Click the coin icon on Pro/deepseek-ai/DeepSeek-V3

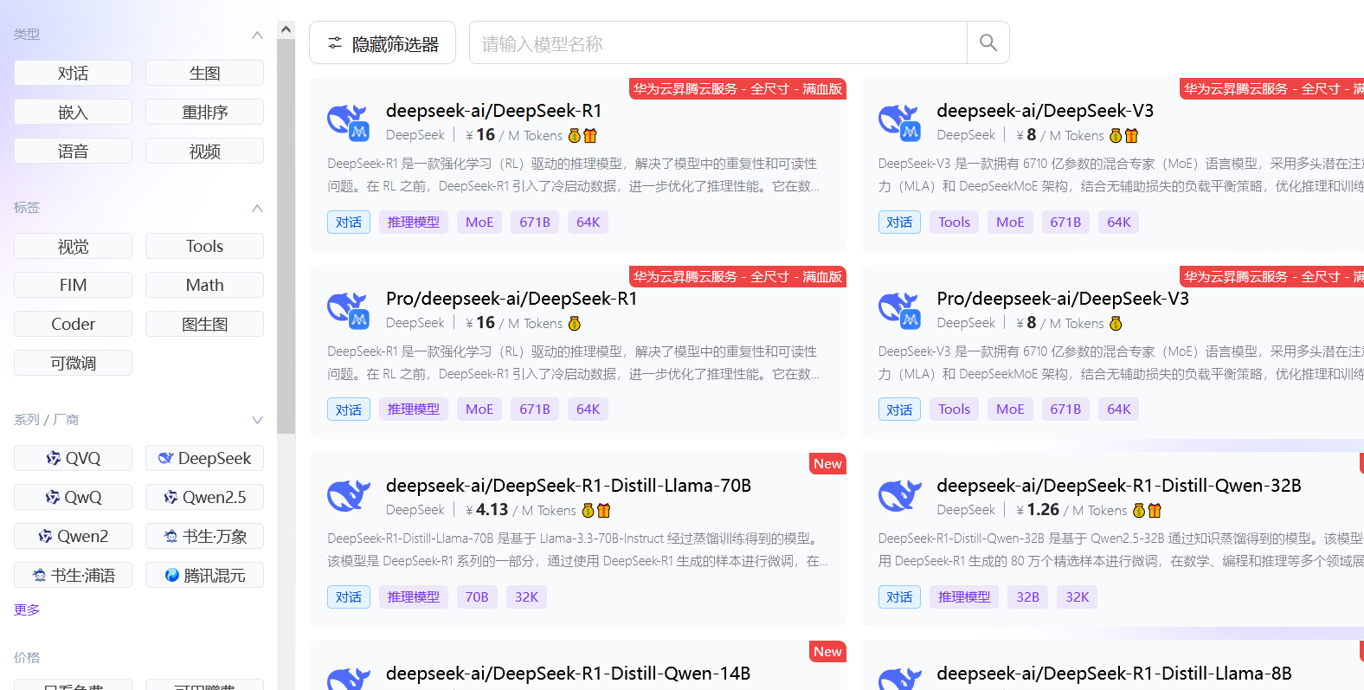click(x=1116, y=324)
